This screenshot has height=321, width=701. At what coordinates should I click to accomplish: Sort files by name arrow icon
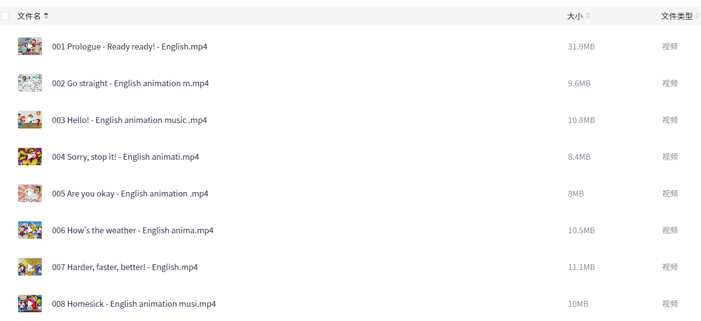point(46,16)
